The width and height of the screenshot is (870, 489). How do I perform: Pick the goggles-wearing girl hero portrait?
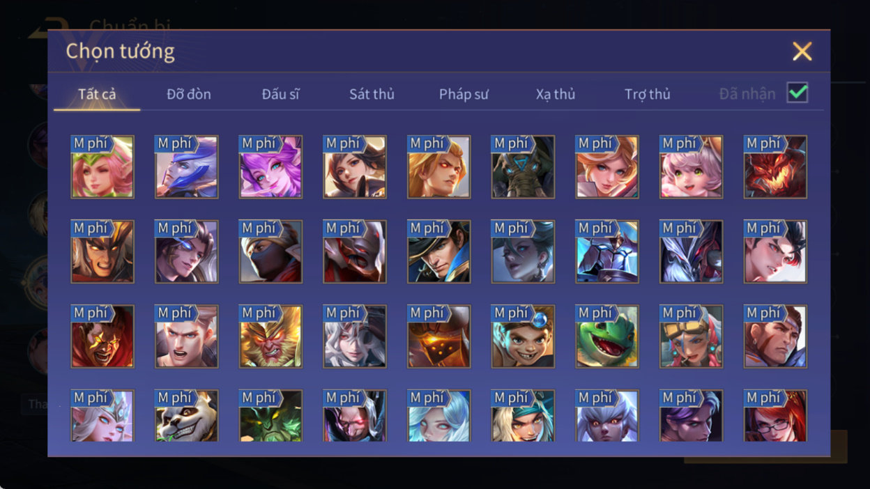(691, 336)
